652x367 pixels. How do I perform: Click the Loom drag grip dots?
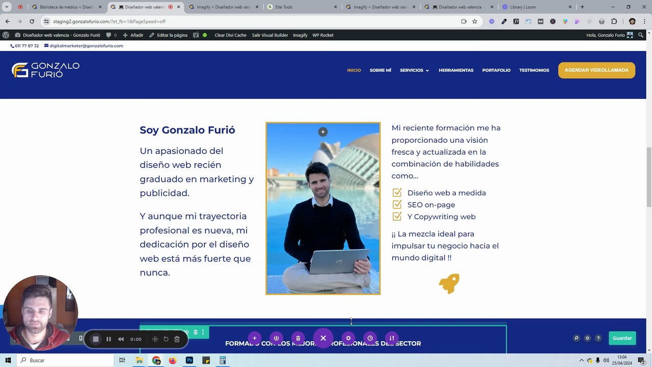tap(155, 339)
